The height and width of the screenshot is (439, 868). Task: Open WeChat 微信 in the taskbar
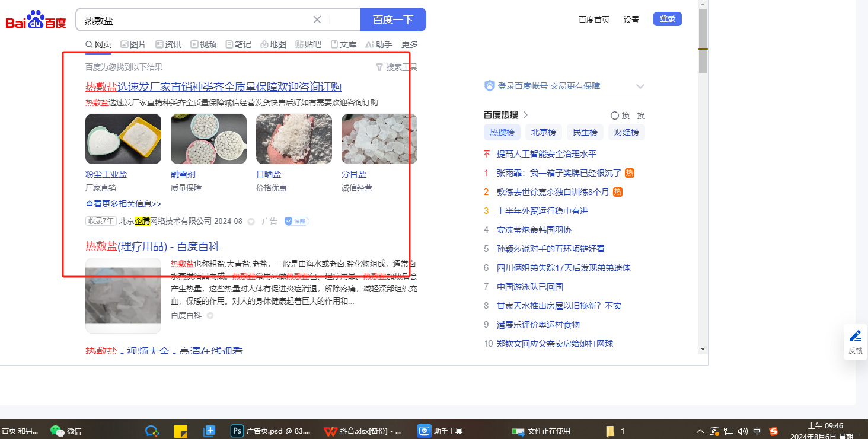coord(66,431)
